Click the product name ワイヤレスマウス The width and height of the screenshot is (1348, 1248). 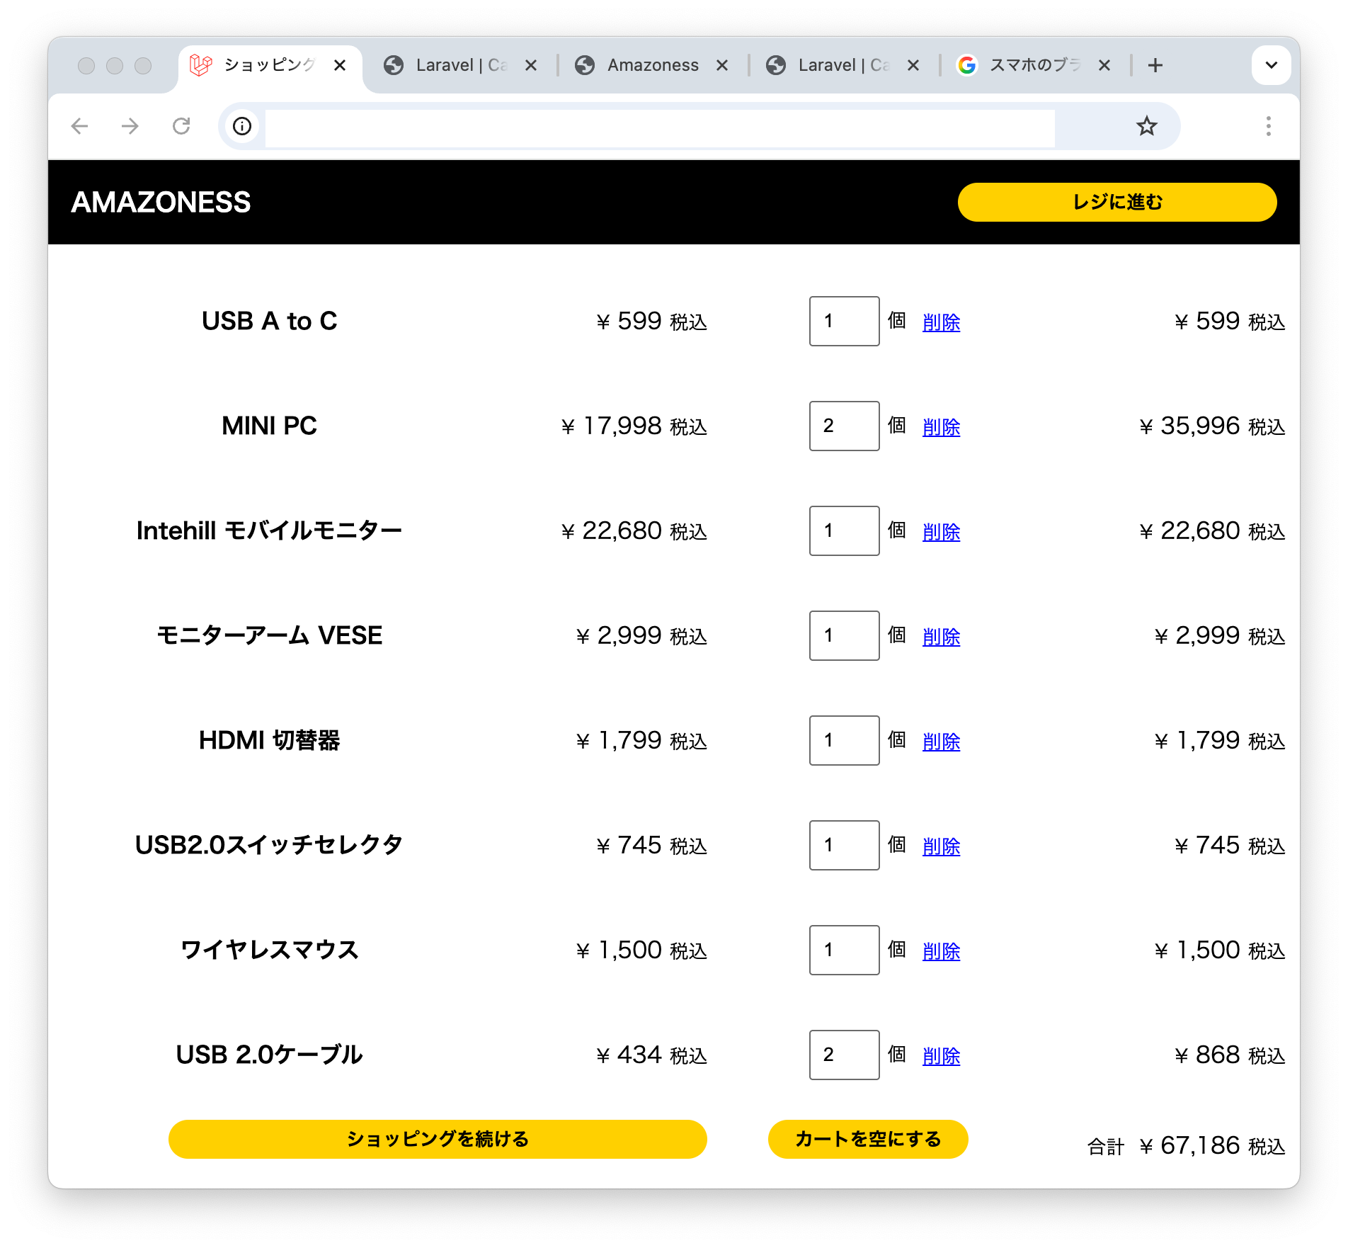pos(269,950)
